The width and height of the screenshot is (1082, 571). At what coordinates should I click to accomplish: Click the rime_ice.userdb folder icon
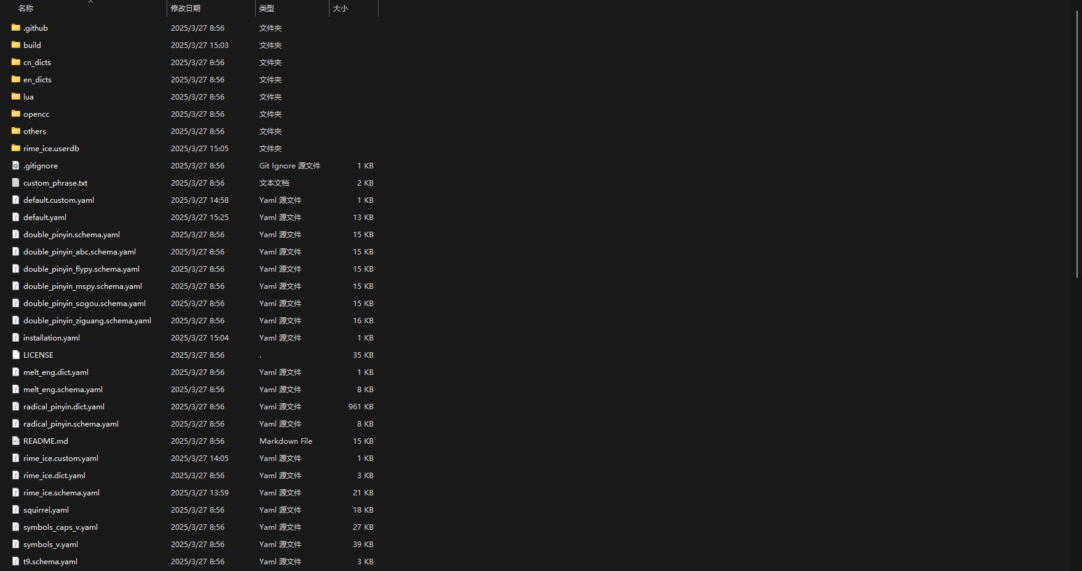16,148
